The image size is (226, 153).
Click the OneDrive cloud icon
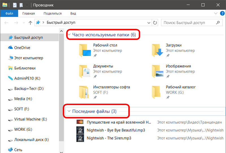10,47
